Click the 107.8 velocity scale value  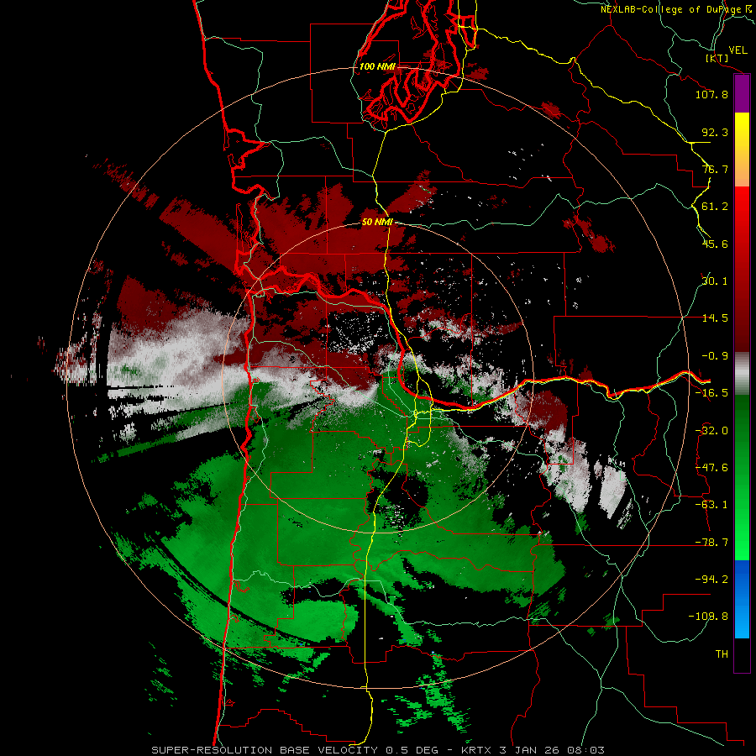point(711,94)
